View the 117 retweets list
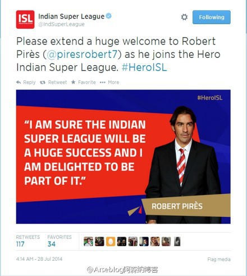247x276 pixels. coord(28,241)
